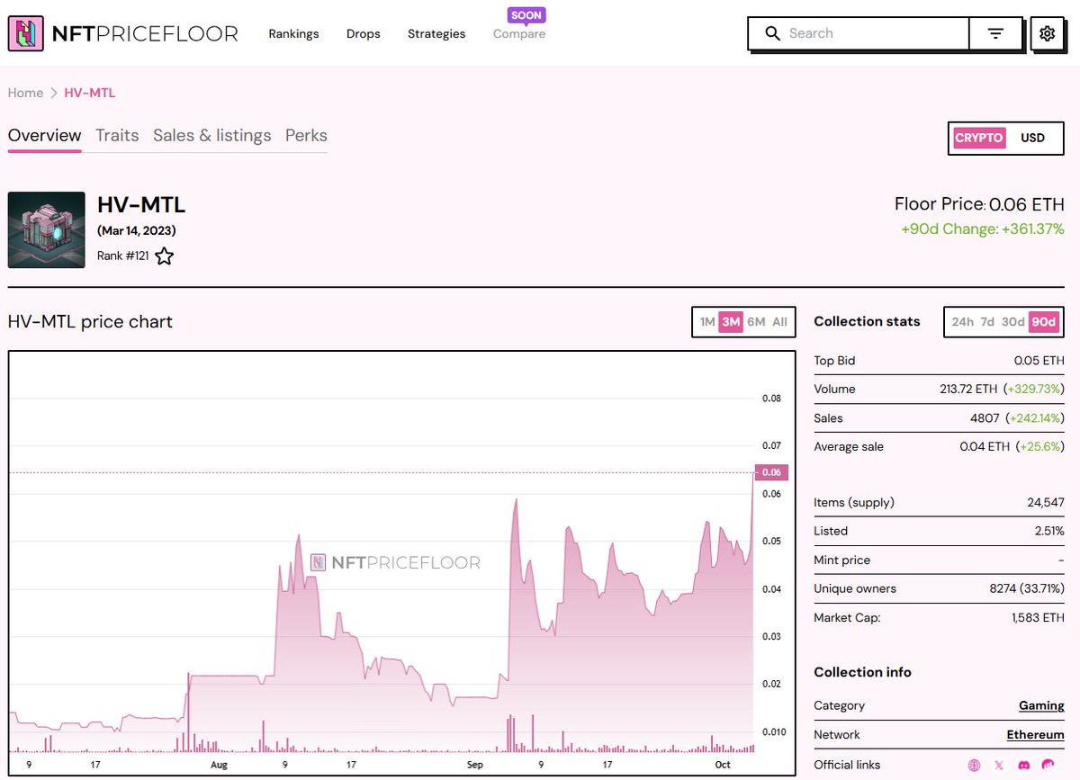Viewport: 1080px width, 780px height.
Task: Open the Gaming category link
Action: (x=1041, y=705)
